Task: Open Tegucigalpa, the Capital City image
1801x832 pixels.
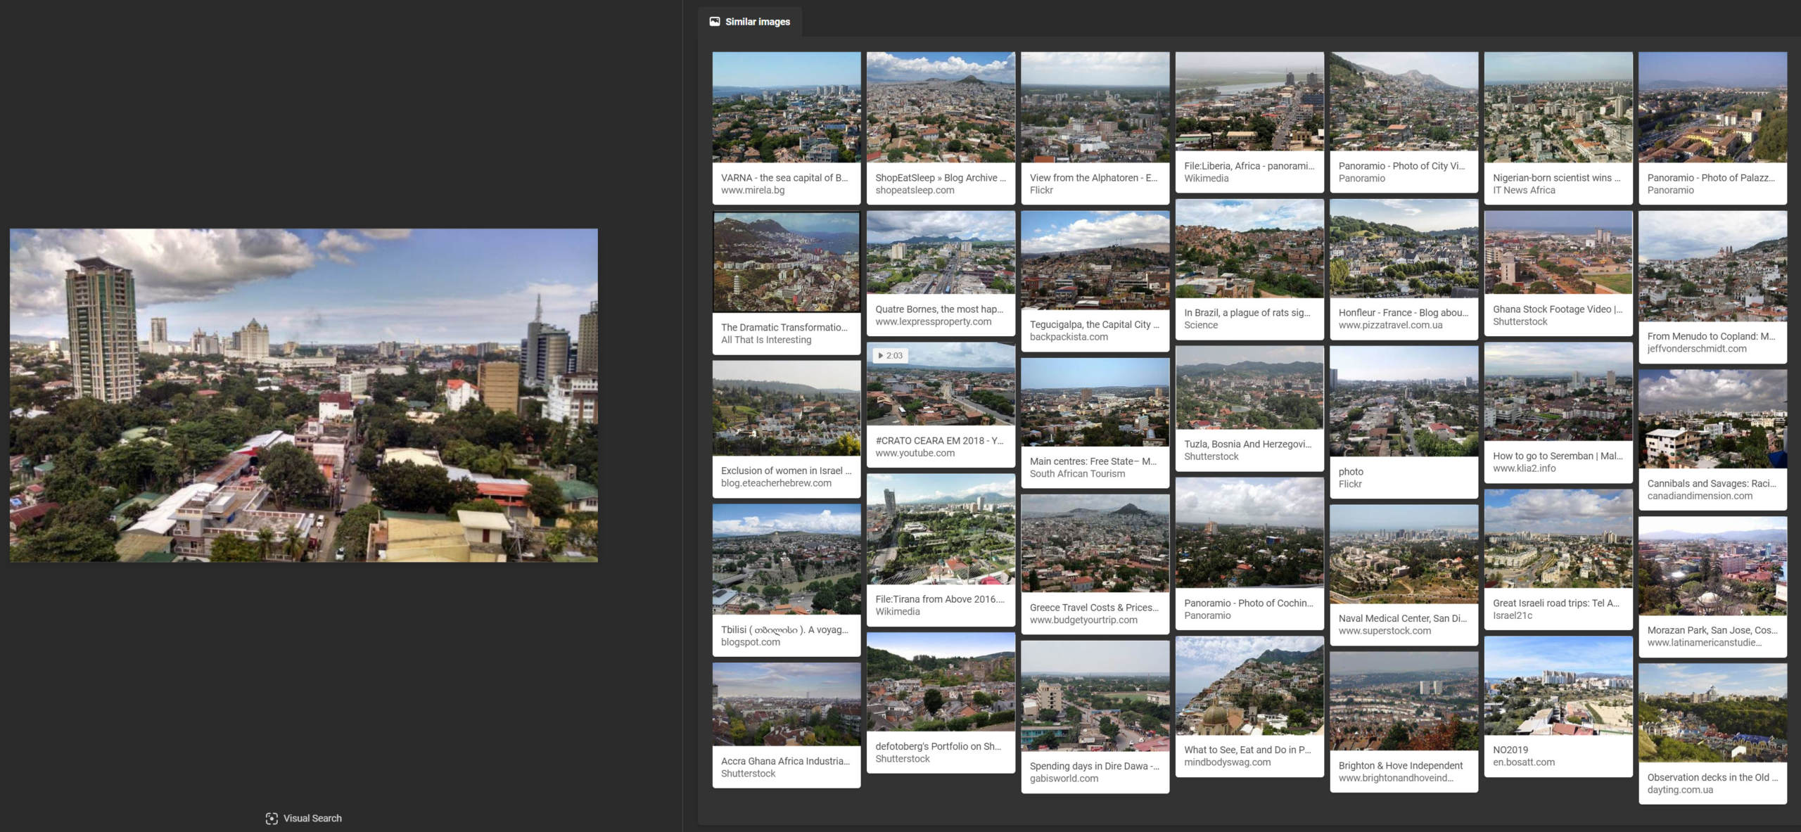Action: click(1095, 260)
